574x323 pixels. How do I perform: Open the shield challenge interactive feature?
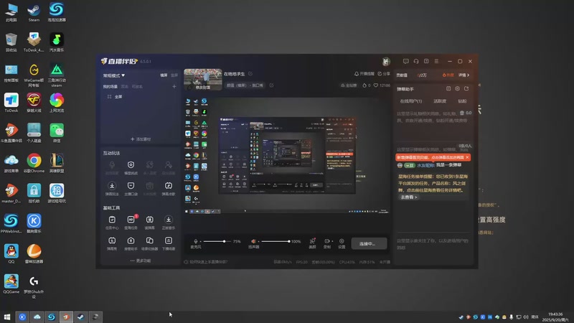point(131,167)
